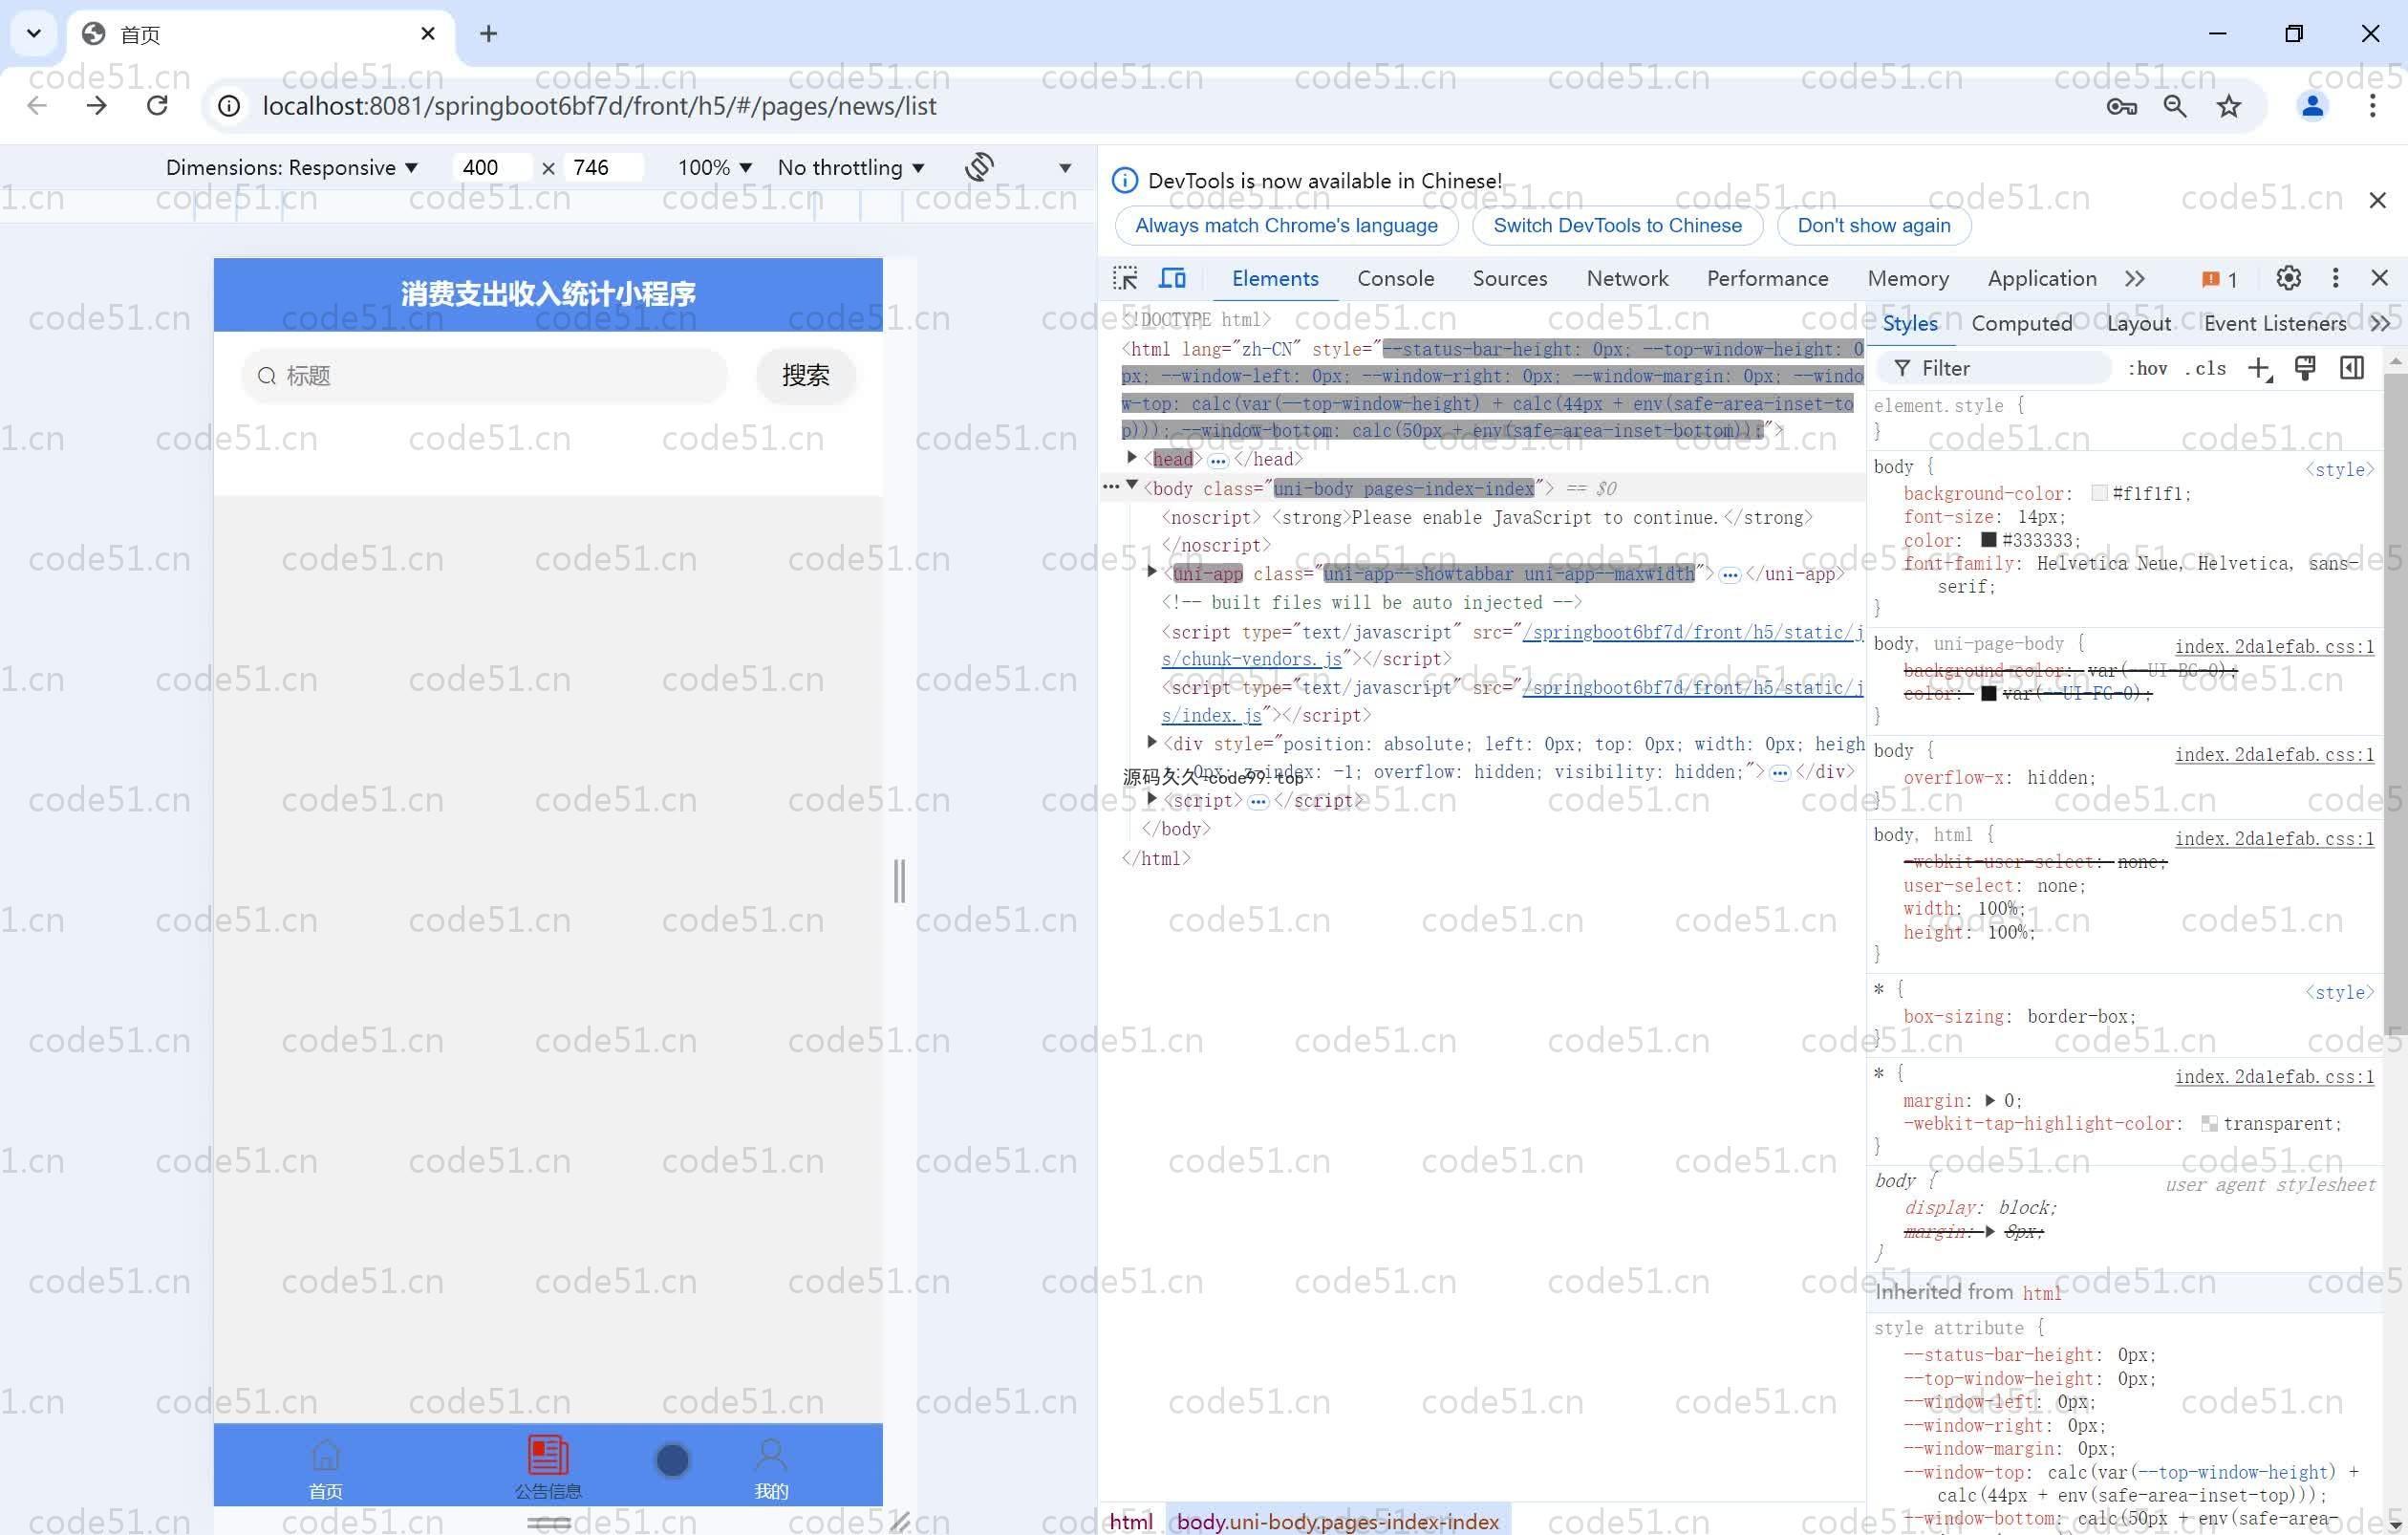Viewport: 2408px width, 1535px height.
Task: Click the browser forward arrow
Action: (x=97, y=106)
